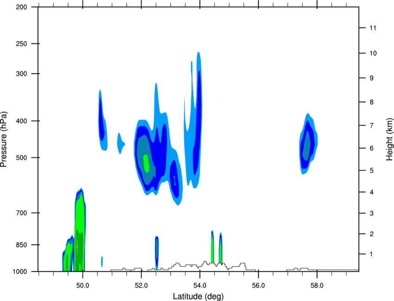Pick the 2 km height label
The width and height of the screenshot is (394, 301).
[372, 234]
